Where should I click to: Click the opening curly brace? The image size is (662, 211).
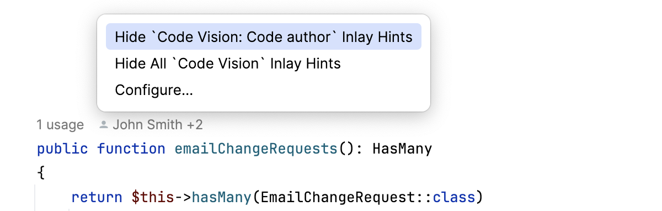40,173
